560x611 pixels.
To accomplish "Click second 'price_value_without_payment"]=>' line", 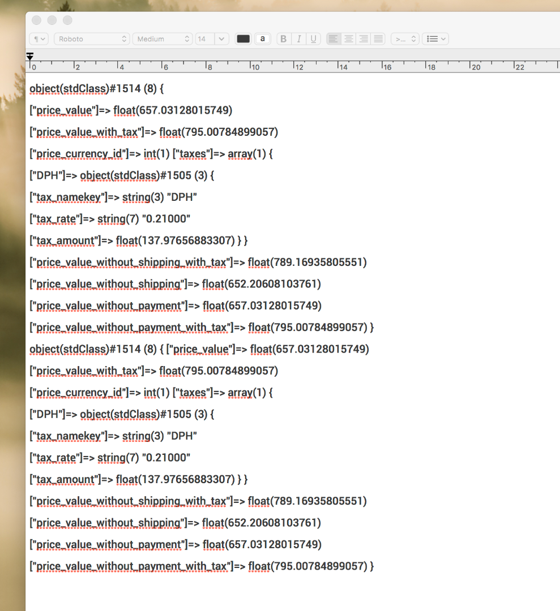I will (x=176, y=544).
